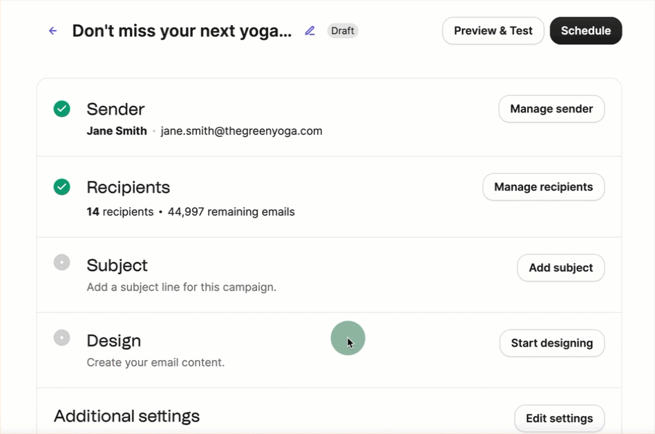Select the Recipients section heading
The width and height of the screenshot is (655, 434).
[128, 187]
